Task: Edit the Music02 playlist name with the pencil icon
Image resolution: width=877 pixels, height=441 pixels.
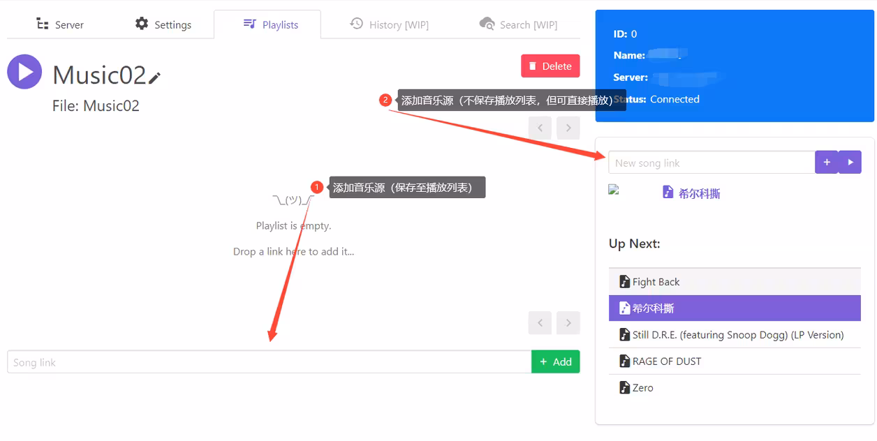Action: tap(154, 77)
